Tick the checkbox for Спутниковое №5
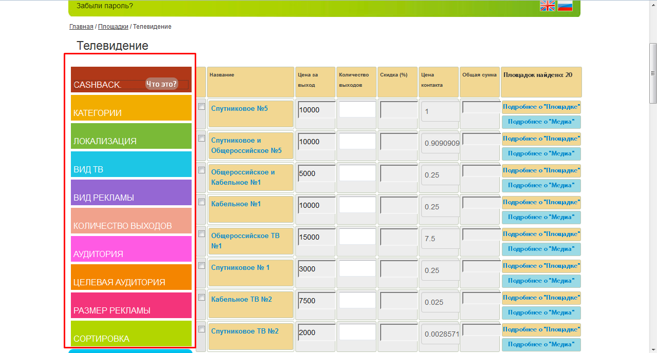This screenshot has height=353, width=657. point(201,107)
